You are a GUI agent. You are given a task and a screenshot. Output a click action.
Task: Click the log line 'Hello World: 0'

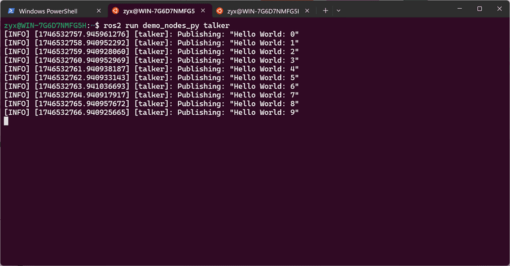152,34
